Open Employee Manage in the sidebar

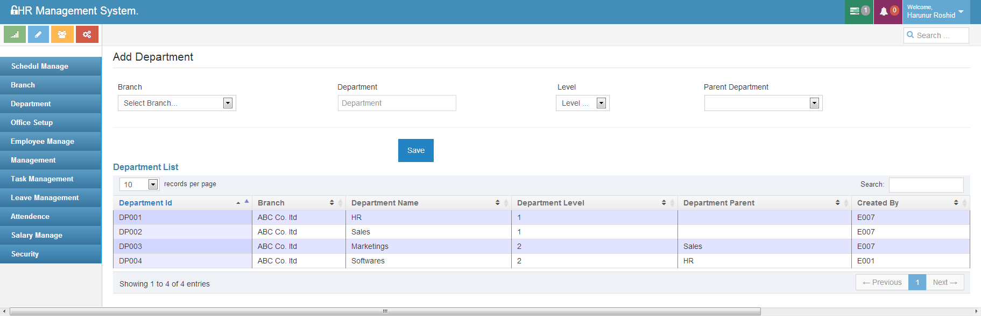pos(43,142)
